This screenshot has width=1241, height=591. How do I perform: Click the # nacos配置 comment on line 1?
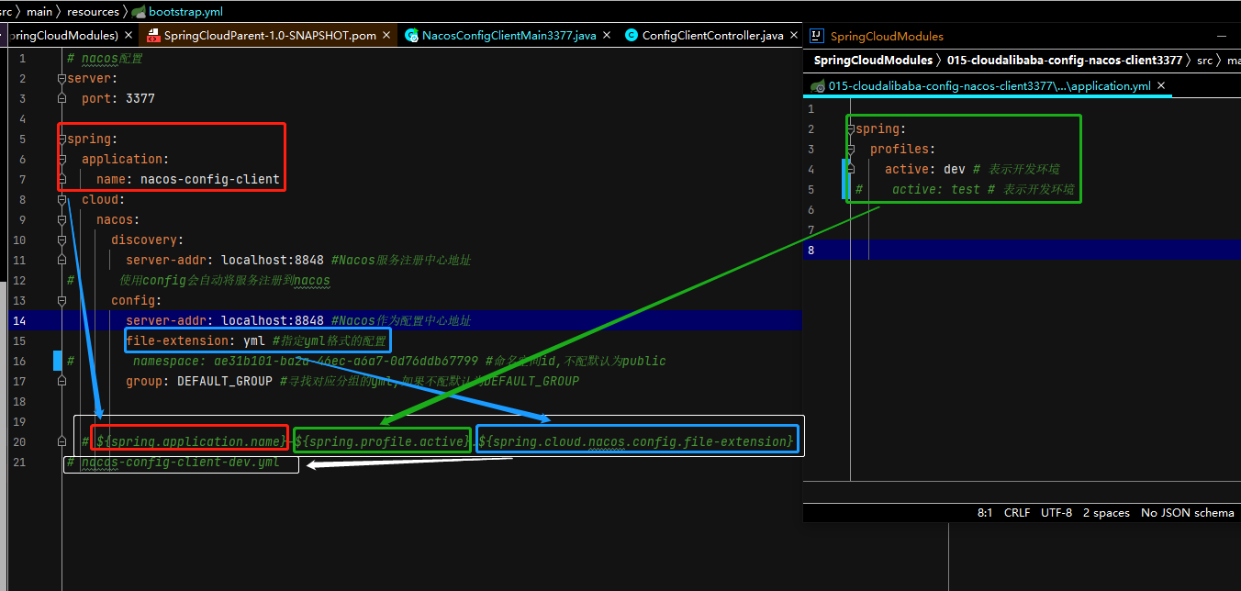click(x=105, y=58)
